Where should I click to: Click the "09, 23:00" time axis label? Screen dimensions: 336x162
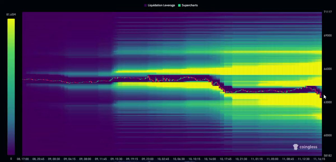point(148,159)
